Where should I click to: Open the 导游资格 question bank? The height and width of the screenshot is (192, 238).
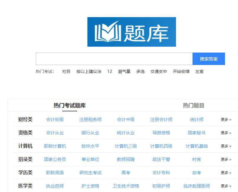click(161, 133)
